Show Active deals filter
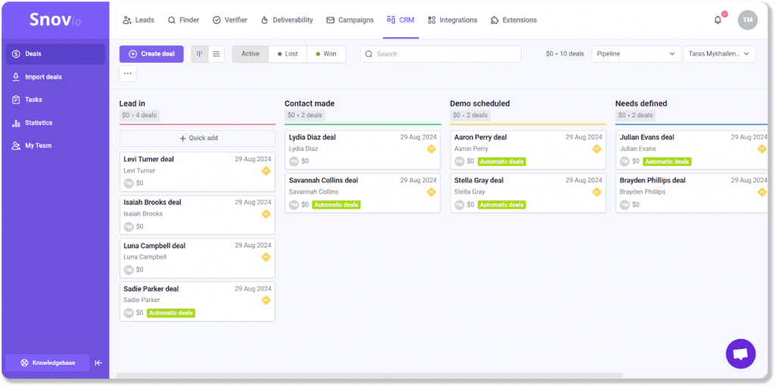Screen dimensions: 775x386 click(250, 54)
